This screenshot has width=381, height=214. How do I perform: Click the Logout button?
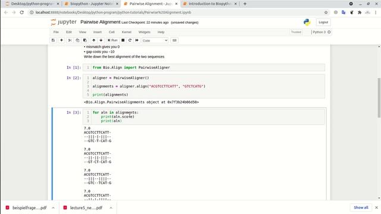(x=323, y=23)
